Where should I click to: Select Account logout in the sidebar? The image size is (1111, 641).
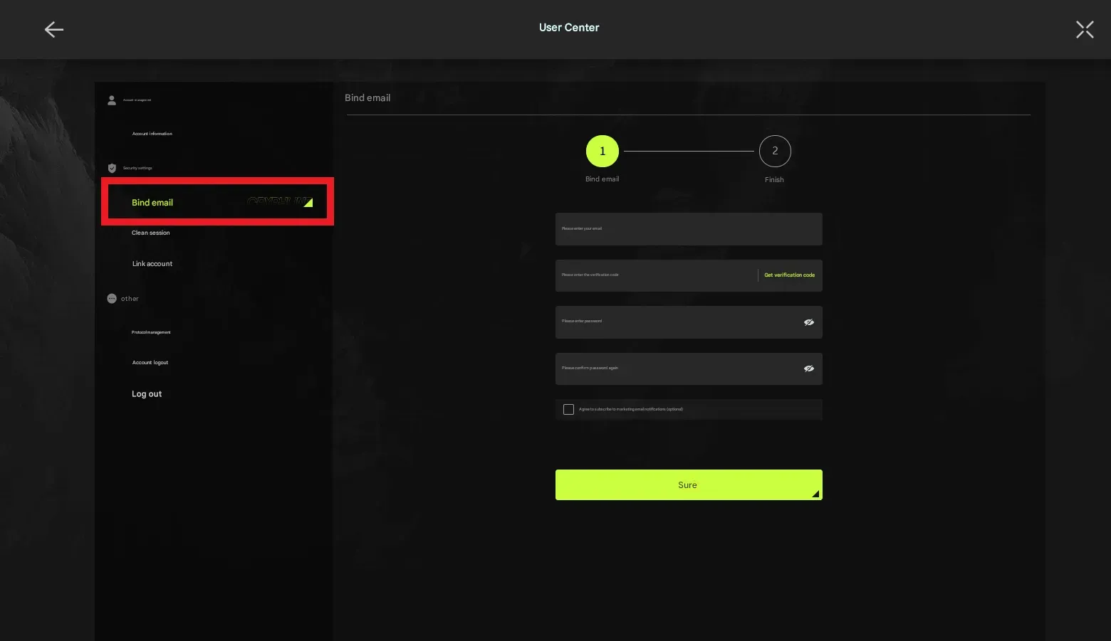pyautogui.click(x=150, y=363)
